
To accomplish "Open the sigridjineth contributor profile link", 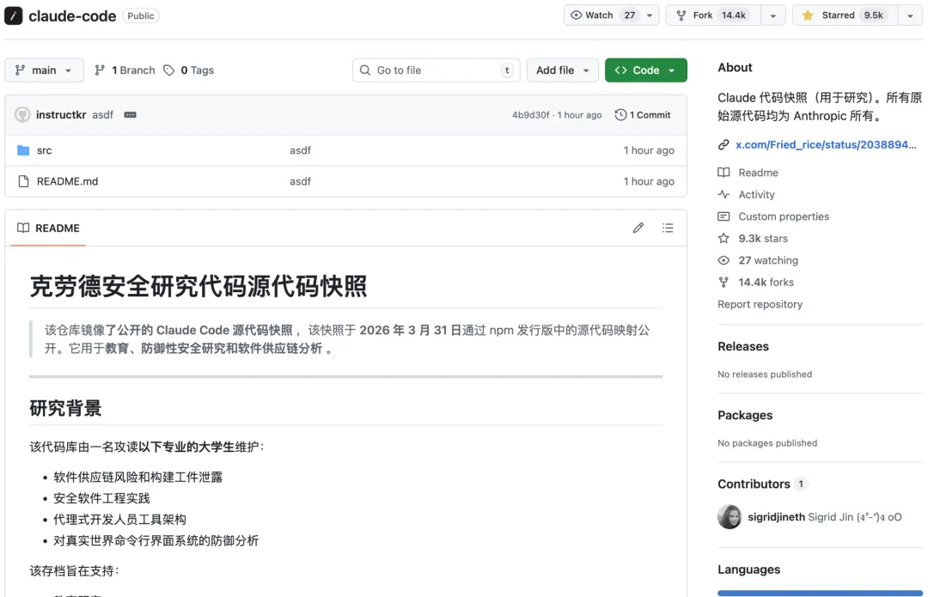I will pos(776,517).
